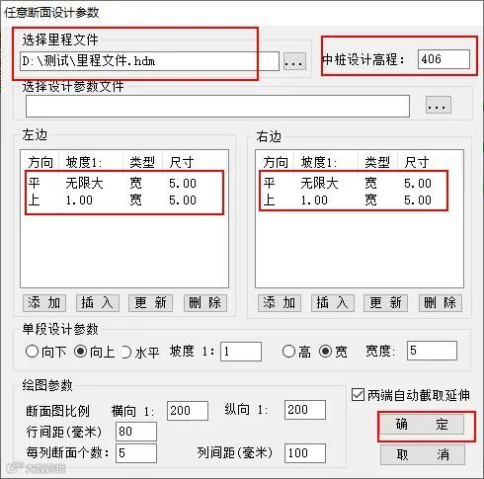The image size is (484, 479).
Task: Click 更新 under the 左边 list
Action: coord(150,302)
